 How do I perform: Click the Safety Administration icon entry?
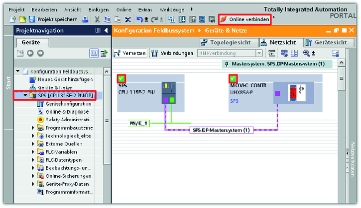68,120
